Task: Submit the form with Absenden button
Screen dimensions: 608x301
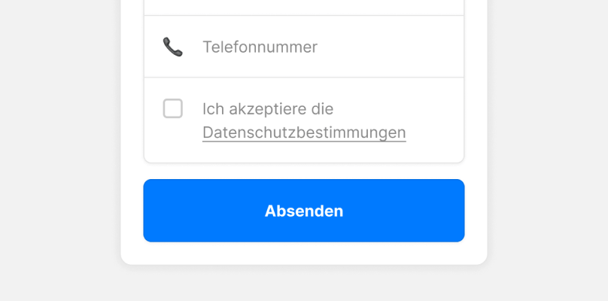Action: tap(304, 211)
